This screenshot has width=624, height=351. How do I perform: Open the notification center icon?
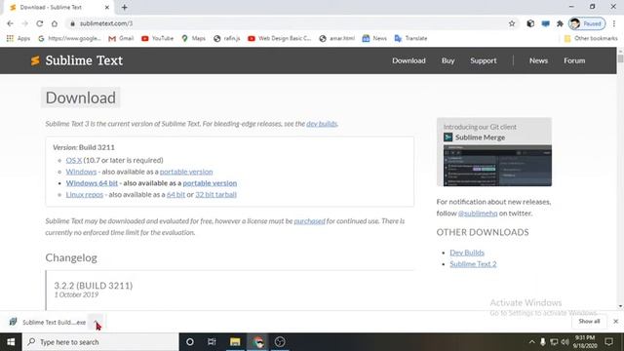(x=608, y=342)
